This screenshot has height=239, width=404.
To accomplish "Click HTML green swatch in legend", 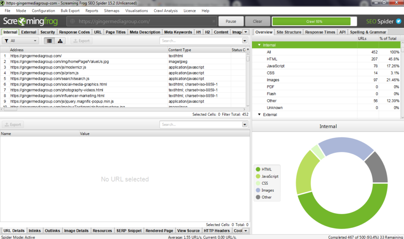I will [x=258, y=169].
